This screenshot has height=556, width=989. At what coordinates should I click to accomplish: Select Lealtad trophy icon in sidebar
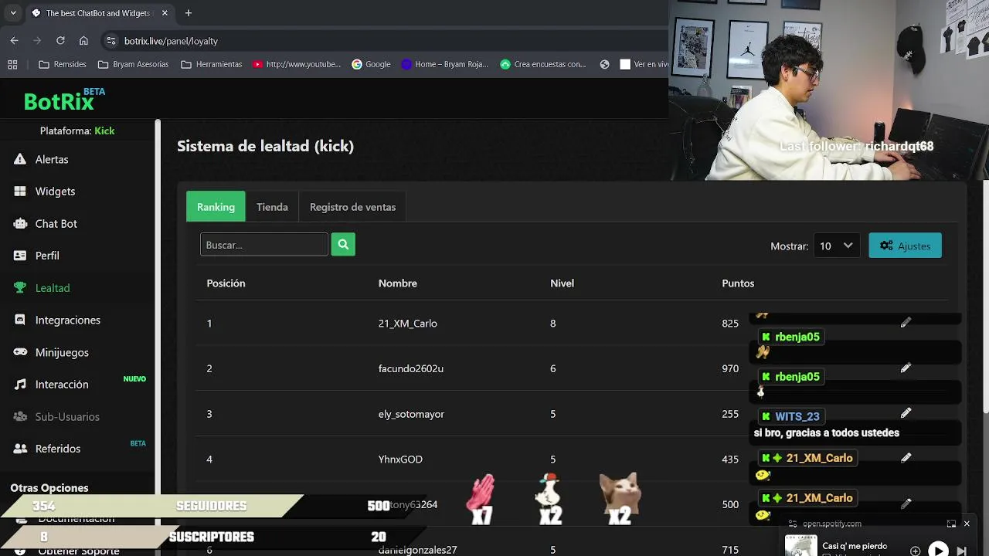(21, 287)
